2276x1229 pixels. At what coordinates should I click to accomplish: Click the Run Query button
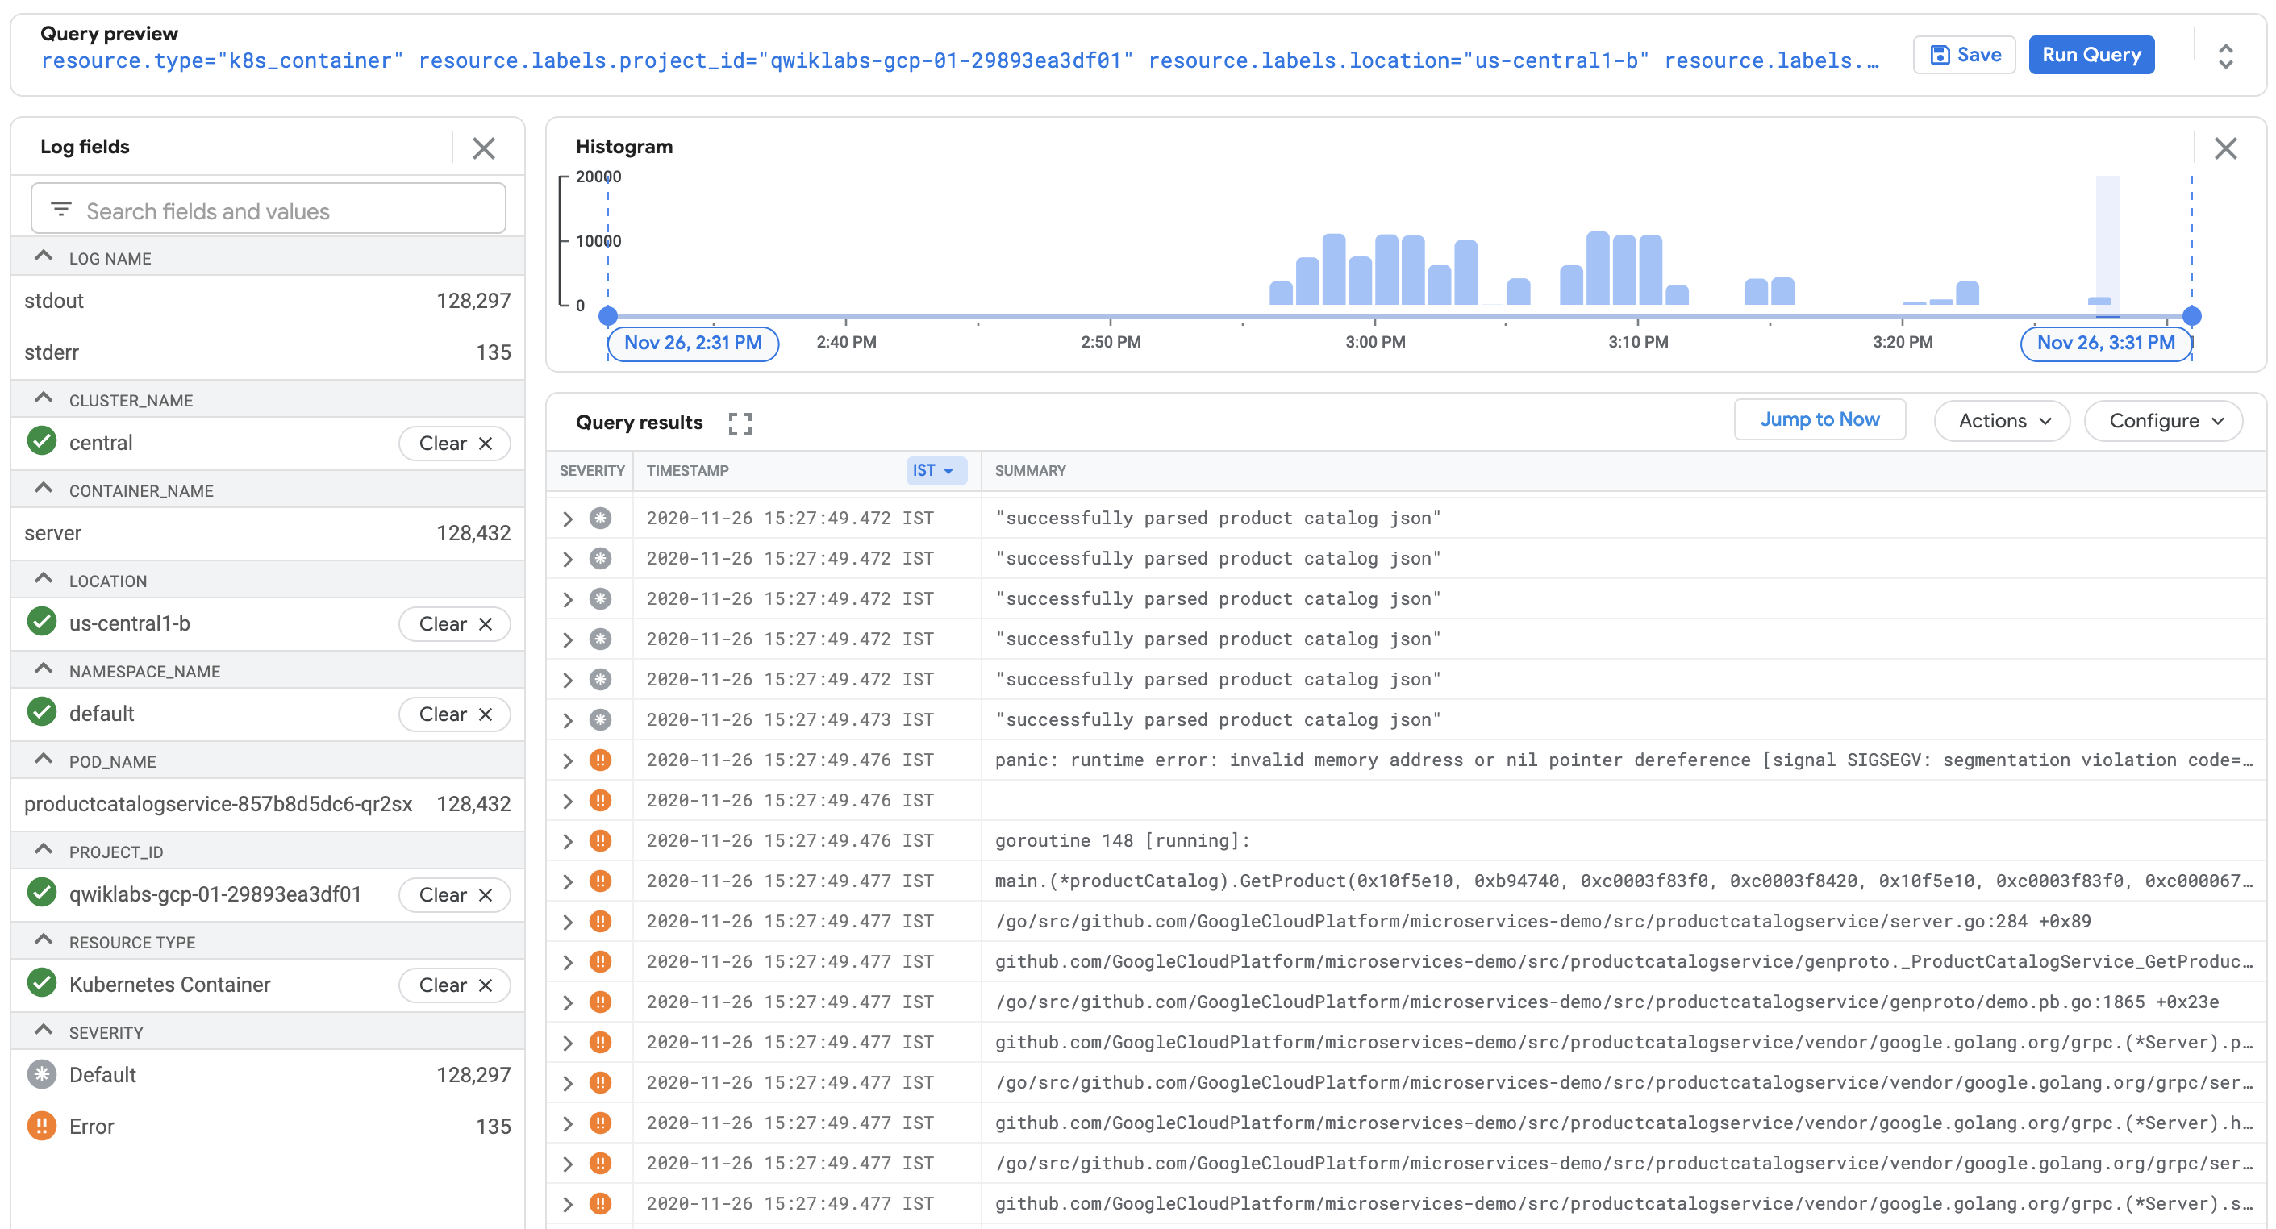click(2091, 55)
